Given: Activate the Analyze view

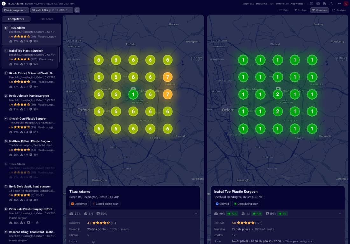Looking at the screenshot, I should pos(339,10).
